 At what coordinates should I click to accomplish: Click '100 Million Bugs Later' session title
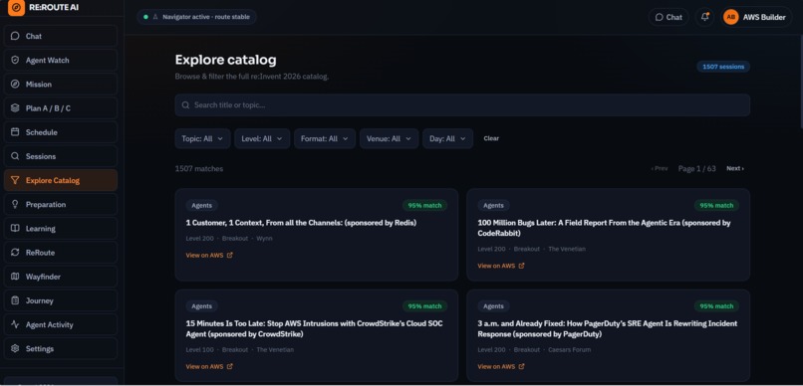point(605,228)
